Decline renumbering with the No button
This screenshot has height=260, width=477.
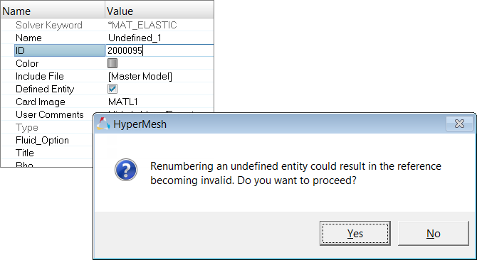click(x=433, y=233)
